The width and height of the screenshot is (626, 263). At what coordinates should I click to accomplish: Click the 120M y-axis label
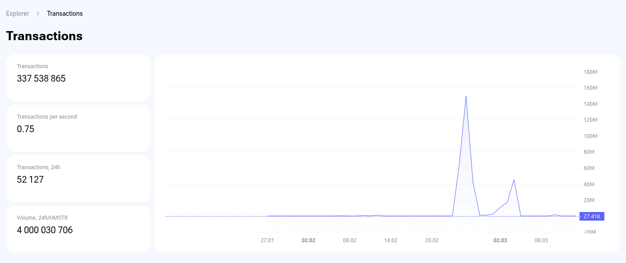tap(590, 120)
